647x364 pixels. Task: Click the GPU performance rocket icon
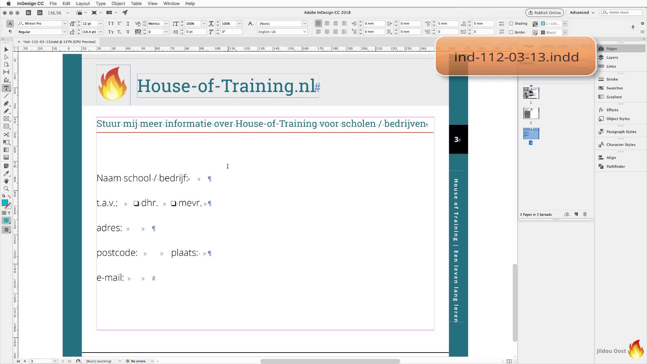(125, 12)
